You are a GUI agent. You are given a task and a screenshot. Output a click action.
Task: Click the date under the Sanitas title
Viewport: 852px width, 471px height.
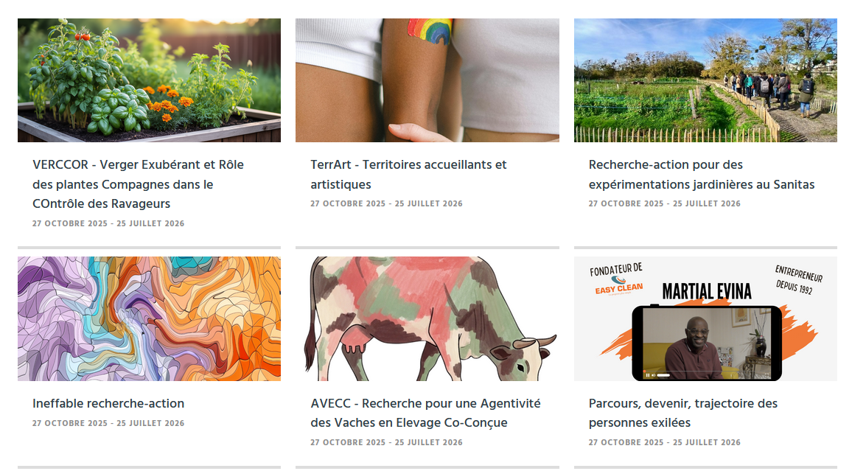665,203
